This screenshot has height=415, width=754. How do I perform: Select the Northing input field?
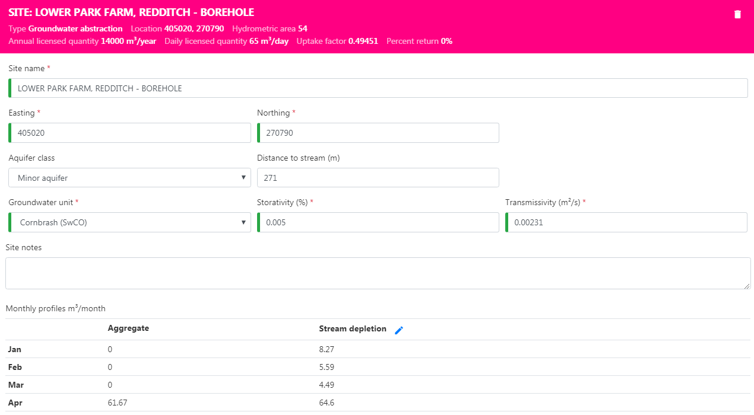[x=378, y=133]
